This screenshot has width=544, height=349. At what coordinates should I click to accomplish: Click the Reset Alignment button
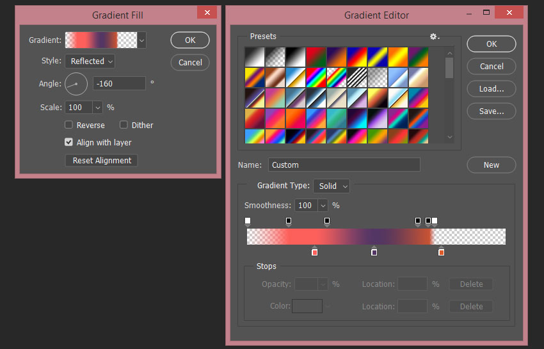[102, 161]
